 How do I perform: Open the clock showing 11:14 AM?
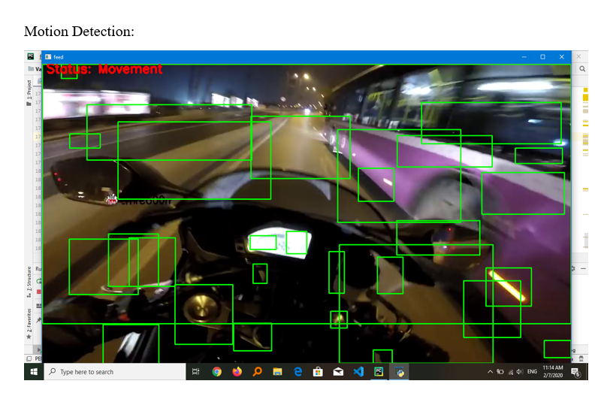[x=553, y=371]
